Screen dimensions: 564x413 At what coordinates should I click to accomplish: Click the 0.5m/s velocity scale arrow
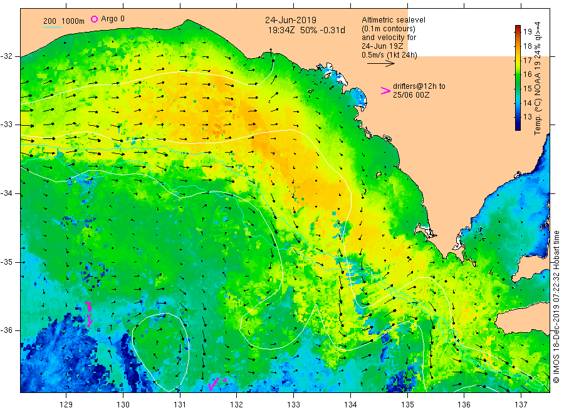pos(380,64)
